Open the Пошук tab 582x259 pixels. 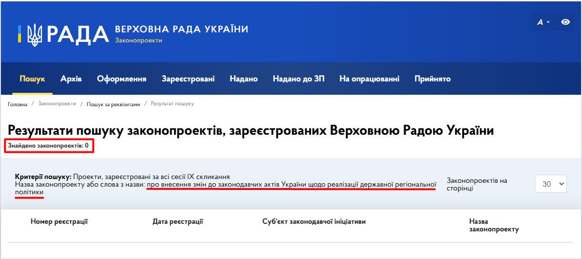(x=32, y=79)
